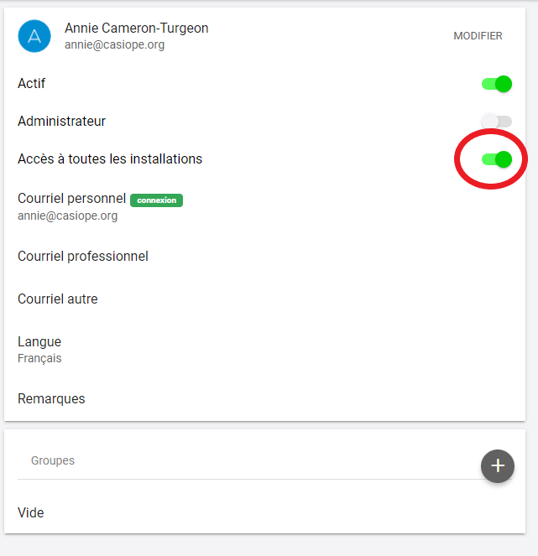
Task: Enable the Administrateur switch
Action: click(x=497, y=122)
